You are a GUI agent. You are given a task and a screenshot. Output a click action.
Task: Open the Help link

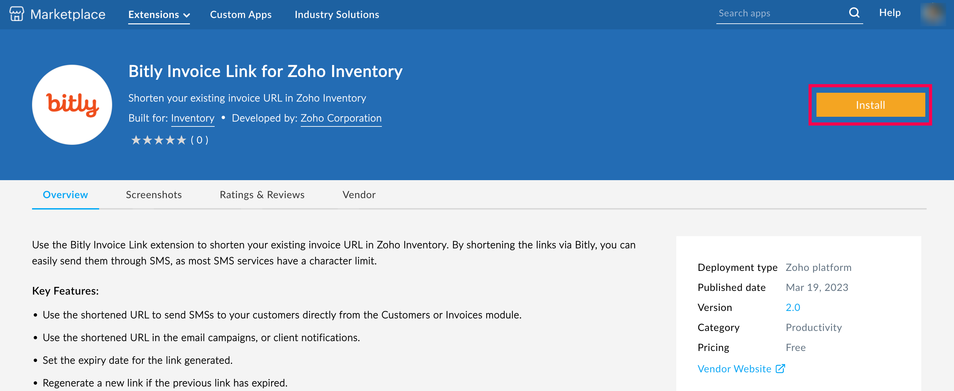pyautogui.click(x=890, y=13)
